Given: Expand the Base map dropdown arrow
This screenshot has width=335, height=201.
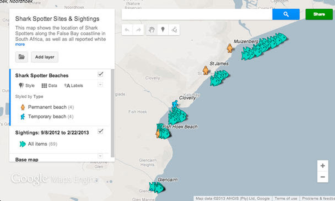Looking at the screenshot, I should [x=100, y=156].
